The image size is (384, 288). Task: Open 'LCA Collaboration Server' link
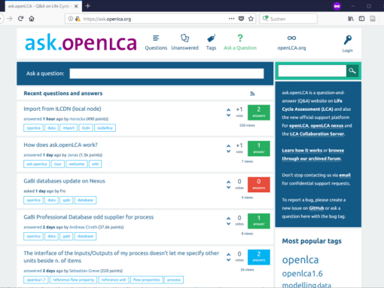(x=317, y=134)
